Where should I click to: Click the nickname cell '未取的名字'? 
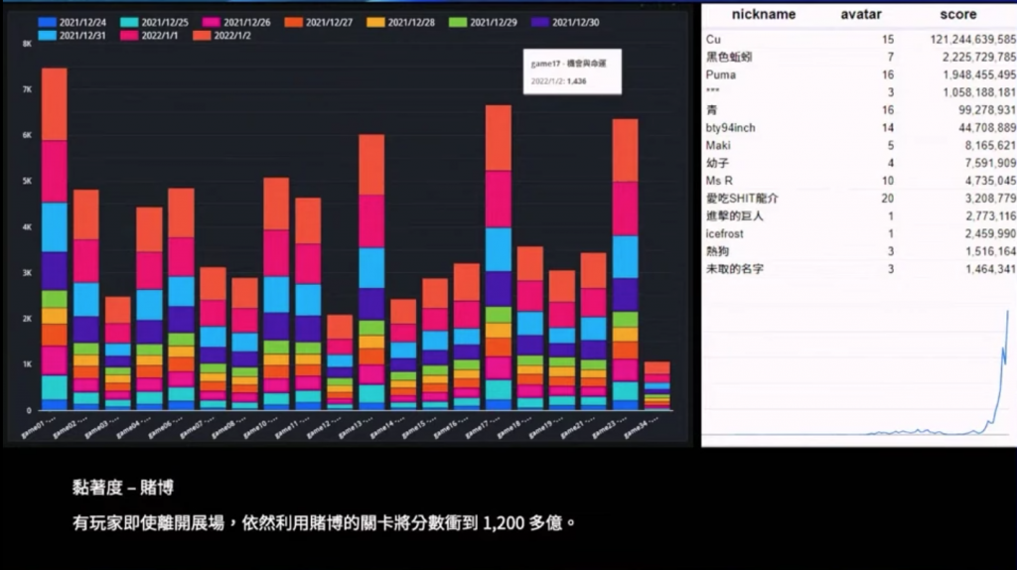(x=735, y=268)
